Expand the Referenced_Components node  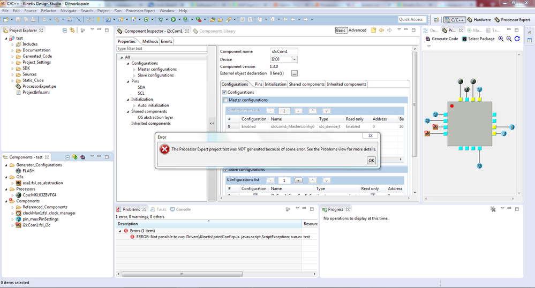tap(13, 208)
